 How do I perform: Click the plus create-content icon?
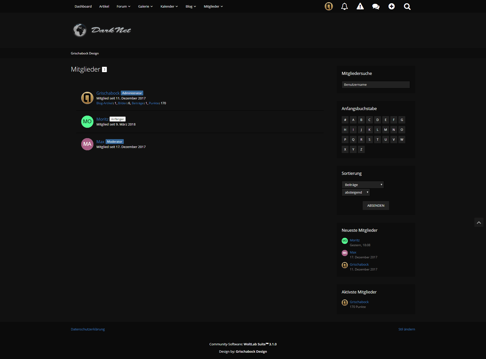391,6
